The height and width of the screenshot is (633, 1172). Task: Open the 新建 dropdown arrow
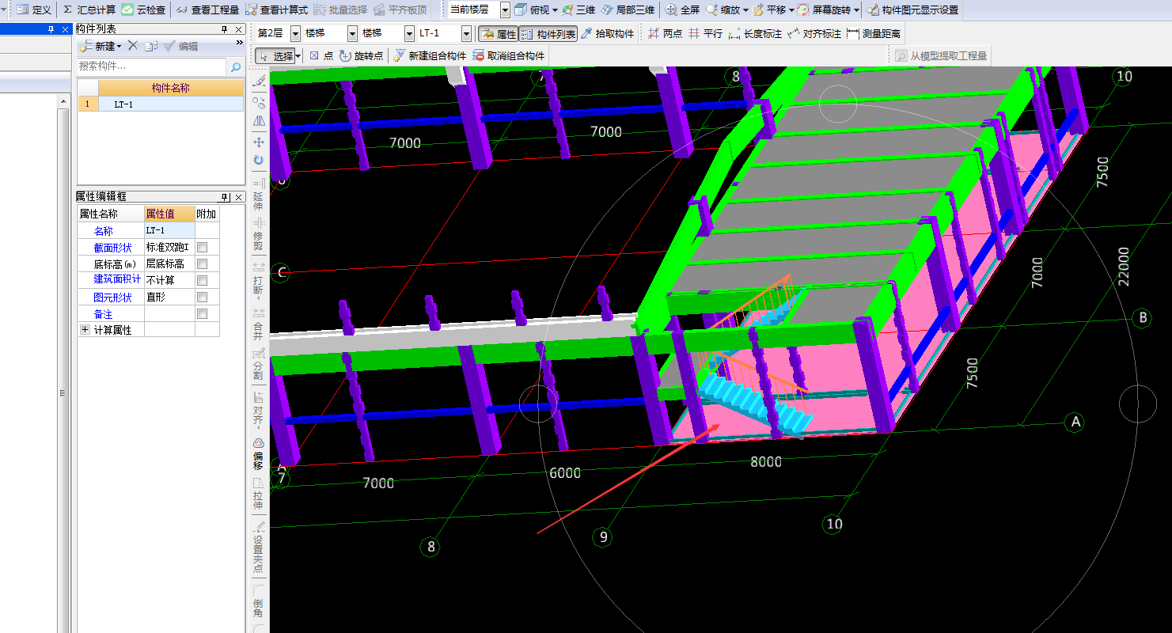pos(120,47)
